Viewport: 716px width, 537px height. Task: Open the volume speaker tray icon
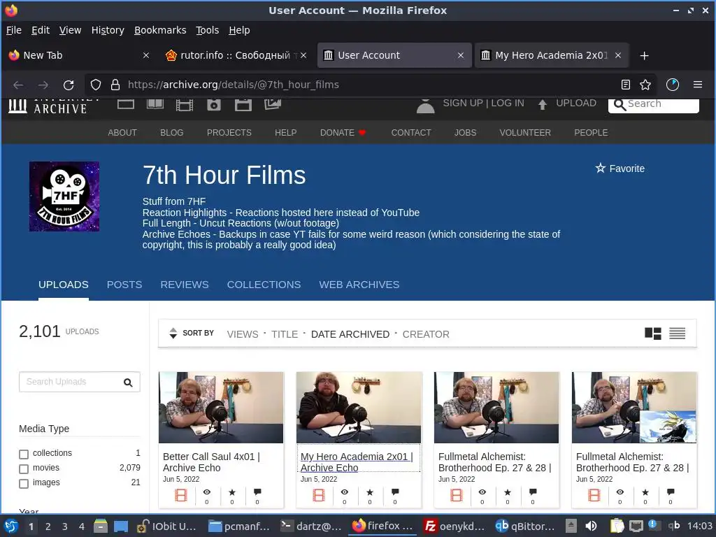pyautogui.click(x=591, y=526)
